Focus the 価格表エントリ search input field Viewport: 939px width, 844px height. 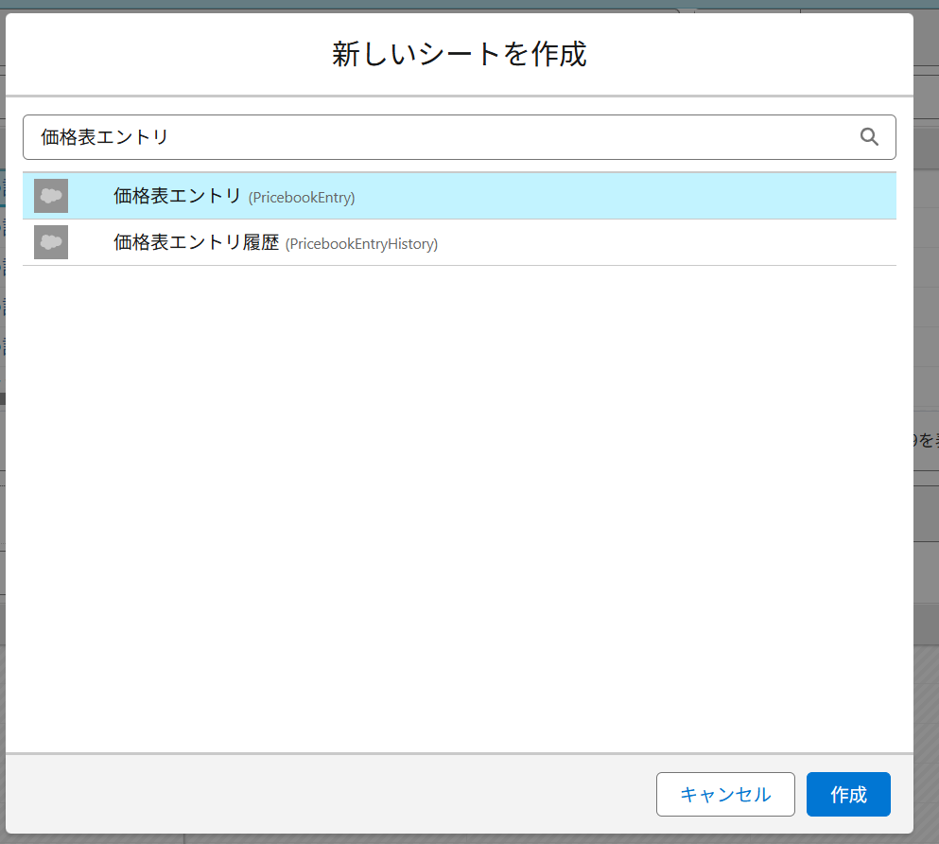click(x=460, y=137)
